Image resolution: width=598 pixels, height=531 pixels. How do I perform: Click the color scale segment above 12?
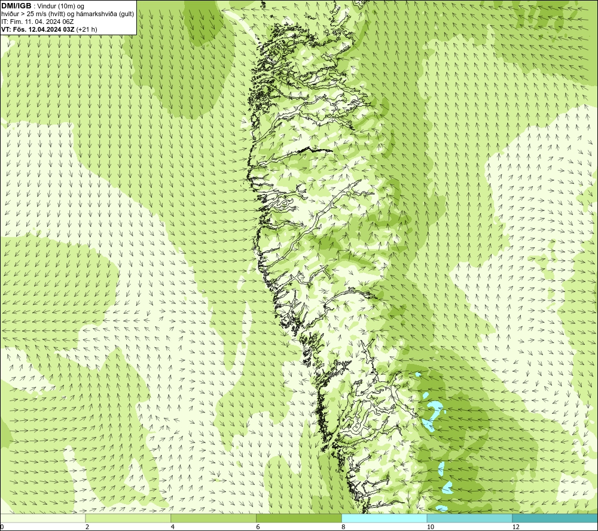click(555, 518)
